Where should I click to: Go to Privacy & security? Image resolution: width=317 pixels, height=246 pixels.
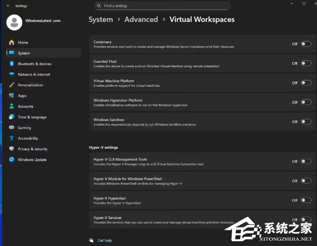(x=44, y=149)
